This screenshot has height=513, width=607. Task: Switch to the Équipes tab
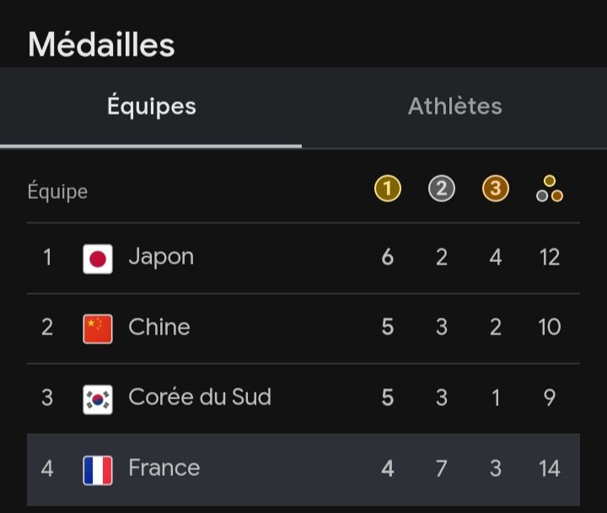coord(152,107)
